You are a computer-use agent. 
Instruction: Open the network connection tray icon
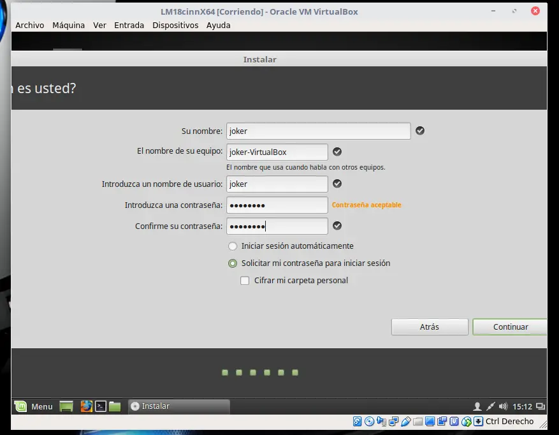tap(491, 406)
